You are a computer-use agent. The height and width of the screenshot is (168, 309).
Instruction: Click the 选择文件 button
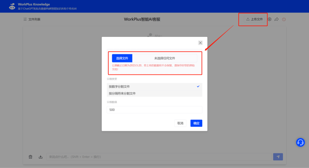point(122,58)
